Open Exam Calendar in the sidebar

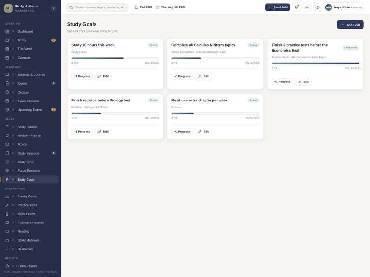coord(30,101)
